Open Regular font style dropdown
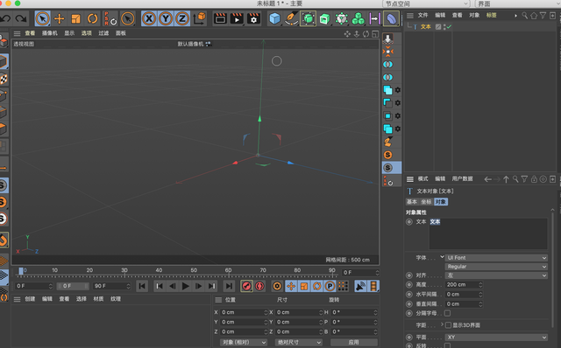 pyautogui.click(x=496, y=267)
